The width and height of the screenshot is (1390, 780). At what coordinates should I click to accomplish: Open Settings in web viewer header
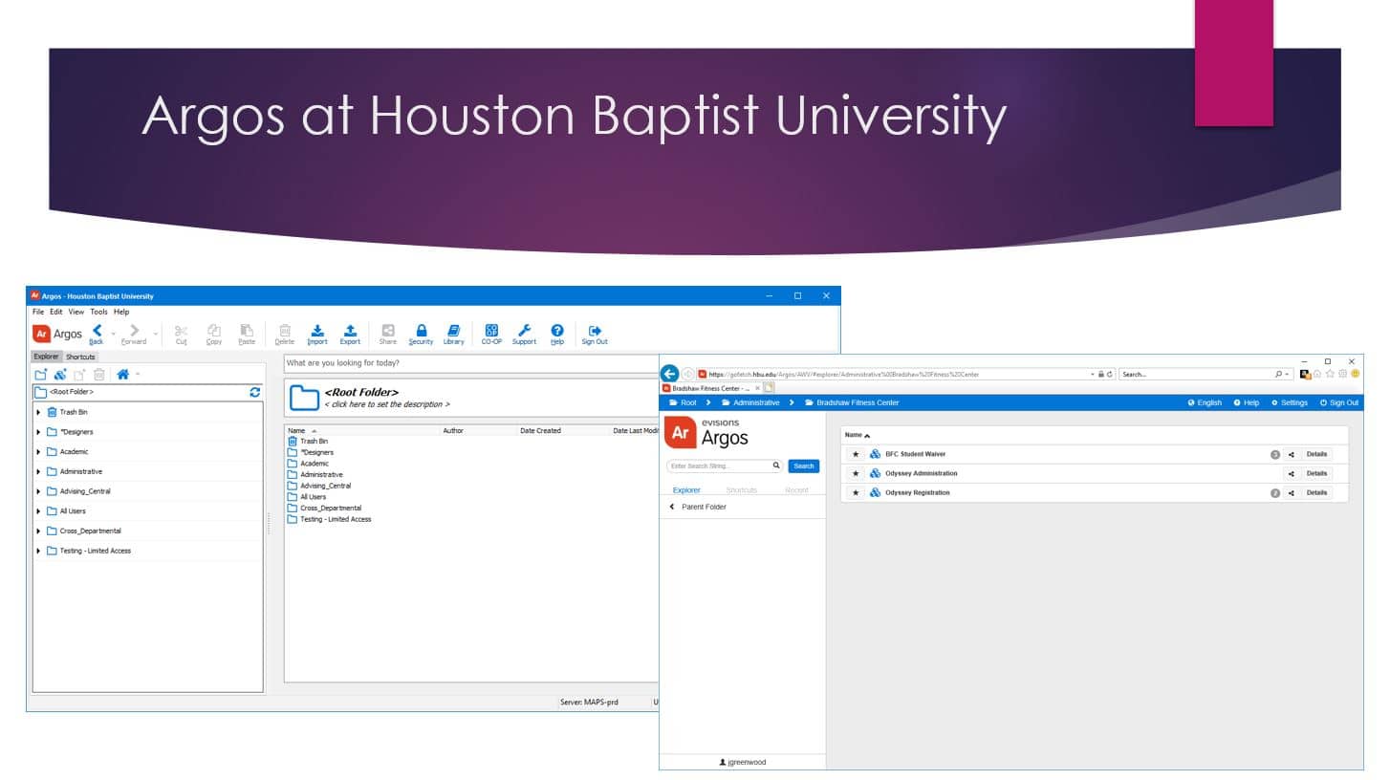coord(1290,402)
